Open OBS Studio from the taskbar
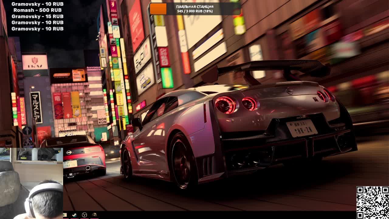Screen dimensions: 389x219 [84, 215]
